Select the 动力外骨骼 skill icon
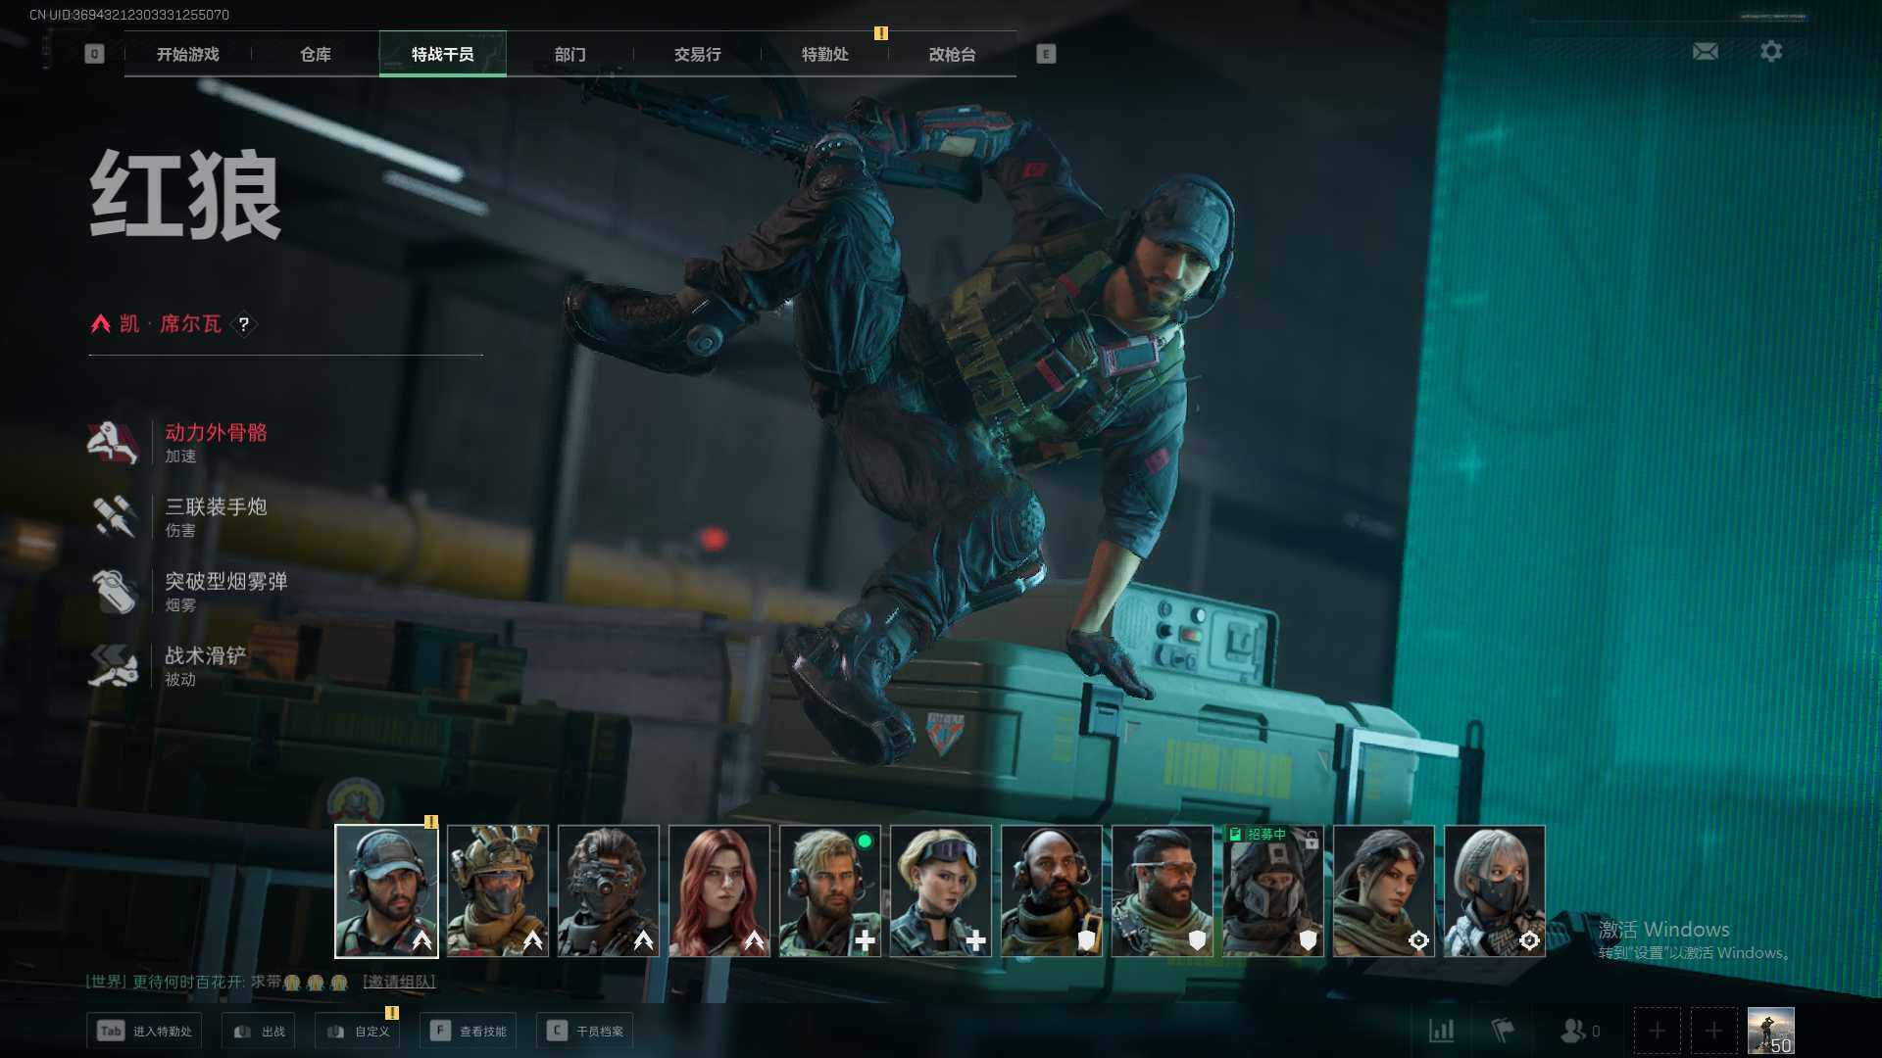Image resolution: width=1882 pixels, height=1058 pixels. 114,443
